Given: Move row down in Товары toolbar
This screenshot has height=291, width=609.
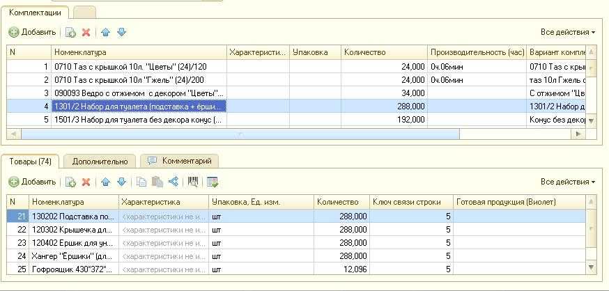Looking at the screenshot, I should tap(121, 182).
